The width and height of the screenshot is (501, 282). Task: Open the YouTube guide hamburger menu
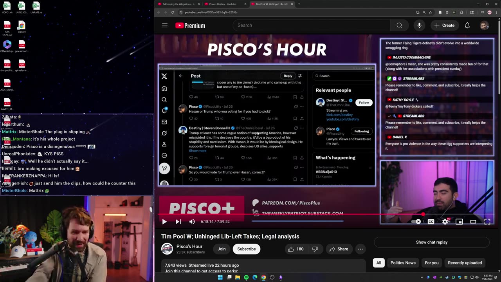point(165,25)
